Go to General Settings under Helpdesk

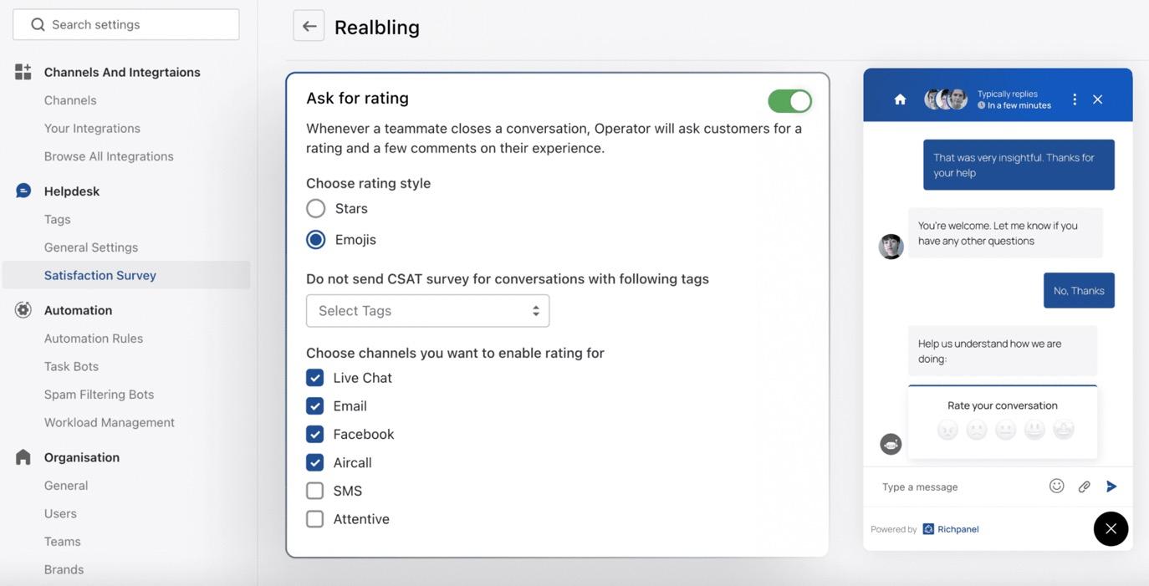point(91,247)
